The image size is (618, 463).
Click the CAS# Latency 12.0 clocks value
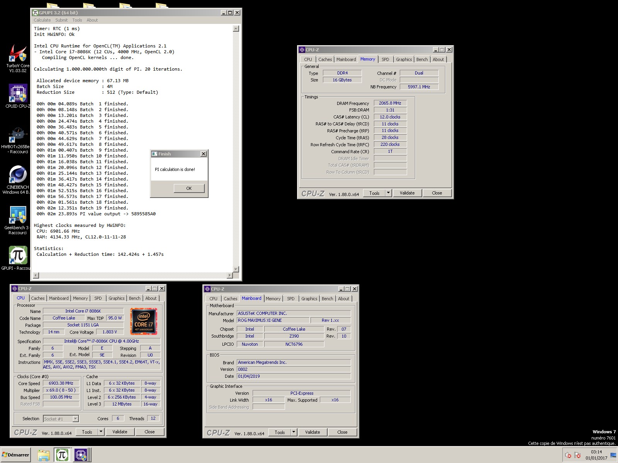[390, 117]
